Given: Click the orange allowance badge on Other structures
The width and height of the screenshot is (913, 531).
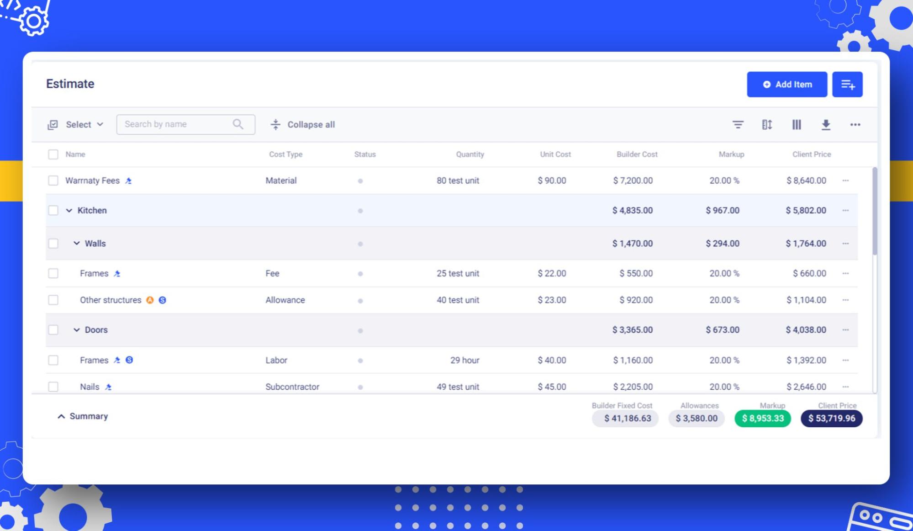Looking at the screenshot, I should [x=150, y=300].
